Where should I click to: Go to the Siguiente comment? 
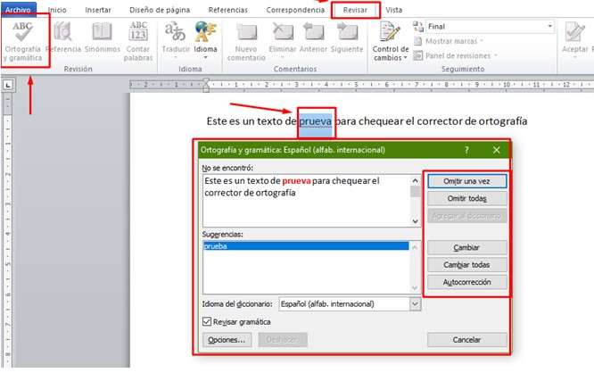tap(347, 37)
